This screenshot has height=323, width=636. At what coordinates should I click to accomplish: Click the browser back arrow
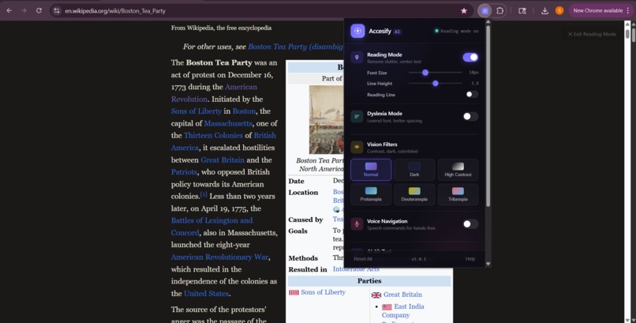pos(9,10)
